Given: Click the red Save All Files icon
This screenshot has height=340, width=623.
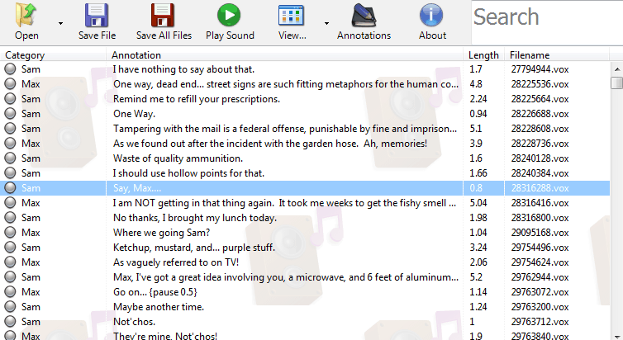Looking at the screenshot, I should point(163,15).
